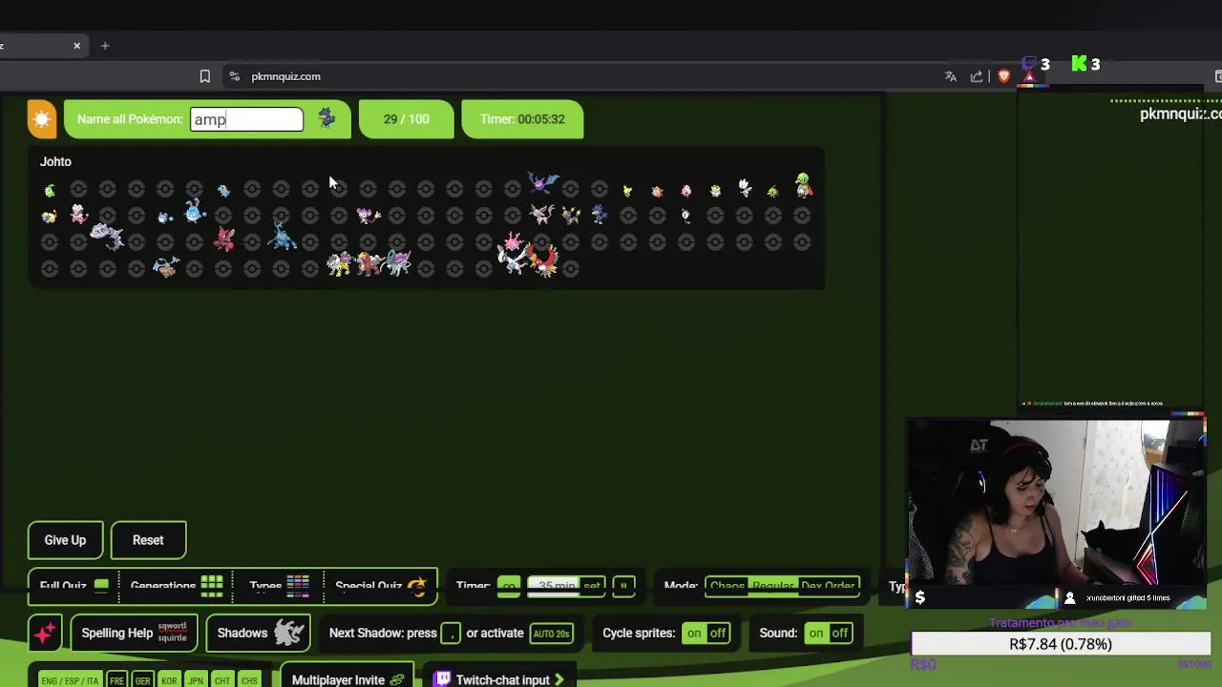Image resolution: width=1222 pixels, height=687 pixels.
Task: Click the Heracross sprite
Action: point(282,236)
